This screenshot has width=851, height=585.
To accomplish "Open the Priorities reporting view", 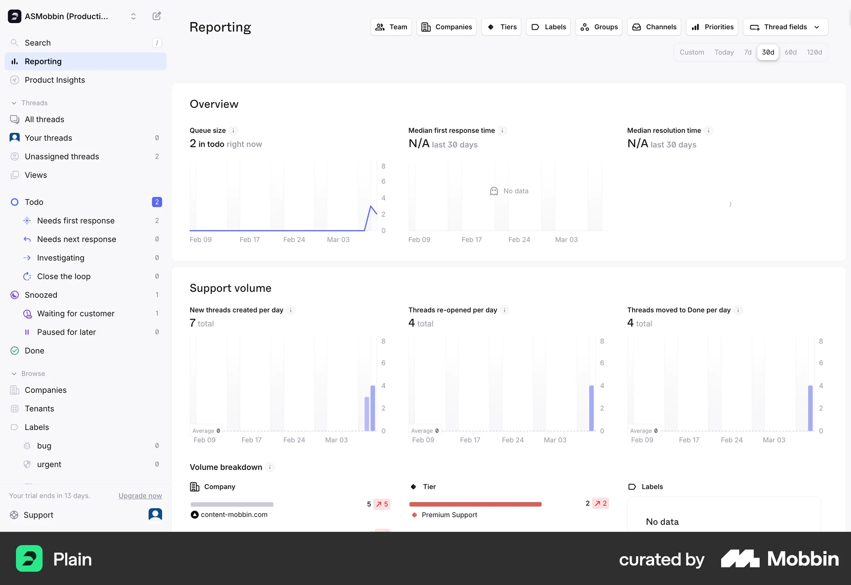I will (x=712, y=27).
